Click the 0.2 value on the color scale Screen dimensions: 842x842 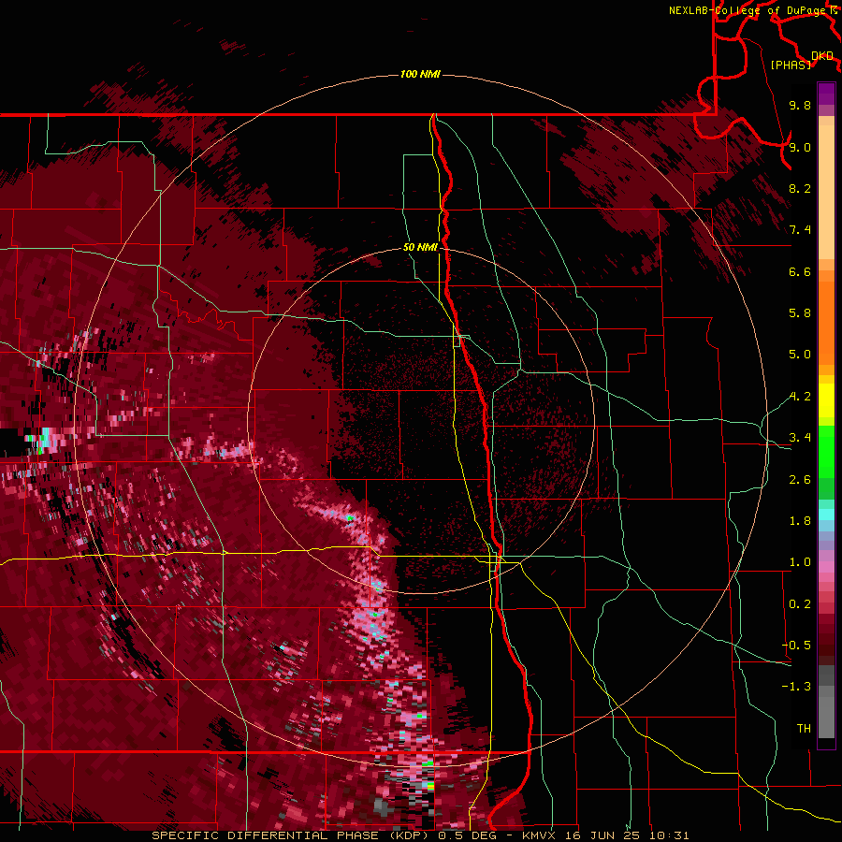[x=800, y=604]
